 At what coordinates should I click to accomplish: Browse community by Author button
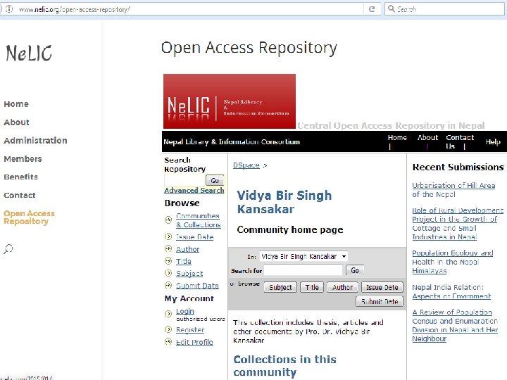tap(342, 287)
